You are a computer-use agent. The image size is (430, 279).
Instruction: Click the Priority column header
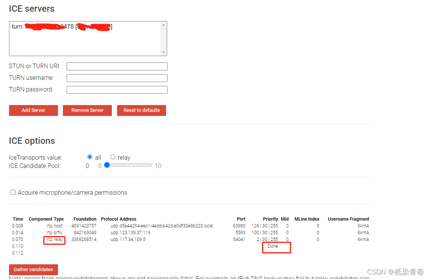click(x=270, y=219)
